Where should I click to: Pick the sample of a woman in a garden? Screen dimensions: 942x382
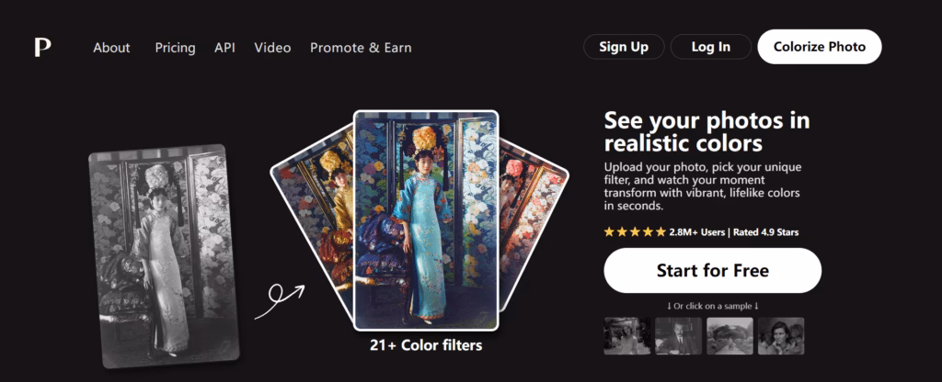coord(626,336)
